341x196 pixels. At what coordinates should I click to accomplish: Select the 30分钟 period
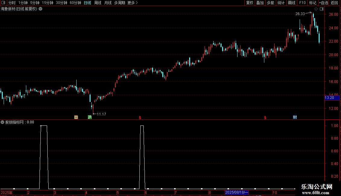pyautogui.click(x=62, y=3)
